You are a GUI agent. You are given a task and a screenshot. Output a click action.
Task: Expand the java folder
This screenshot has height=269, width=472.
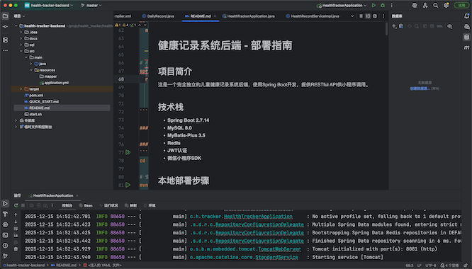point(31,64)
